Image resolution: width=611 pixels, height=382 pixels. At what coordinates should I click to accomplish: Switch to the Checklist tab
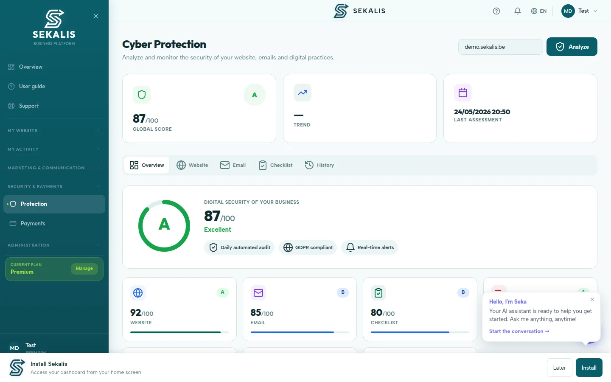(x=275, y=165)
